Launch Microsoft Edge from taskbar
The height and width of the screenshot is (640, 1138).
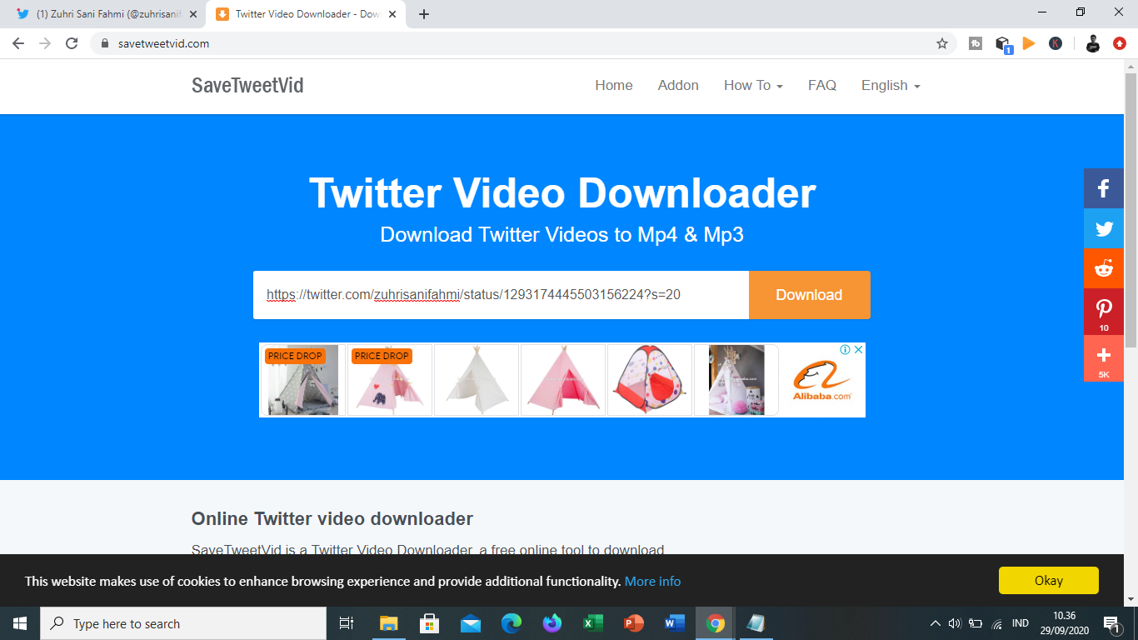[x=512, y=623]
